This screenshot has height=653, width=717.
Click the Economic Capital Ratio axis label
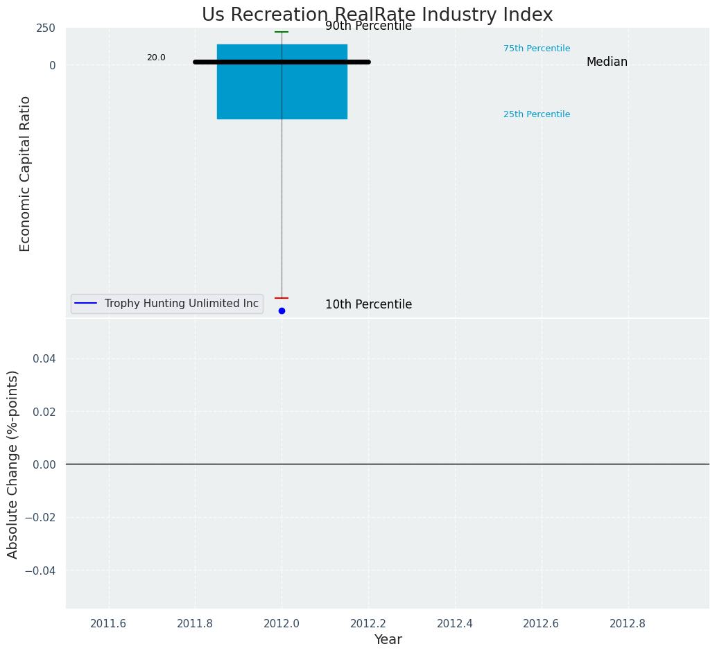pyautogui.click(x=26, y=173)
